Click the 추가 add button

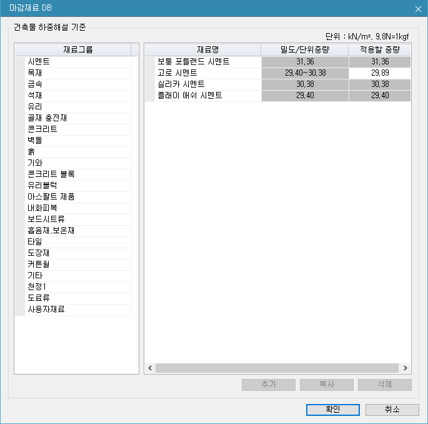point(269,385)
